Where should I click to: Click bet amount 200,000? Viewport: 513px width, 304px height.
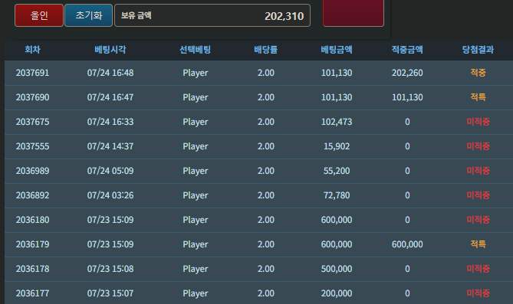point(337,293)
